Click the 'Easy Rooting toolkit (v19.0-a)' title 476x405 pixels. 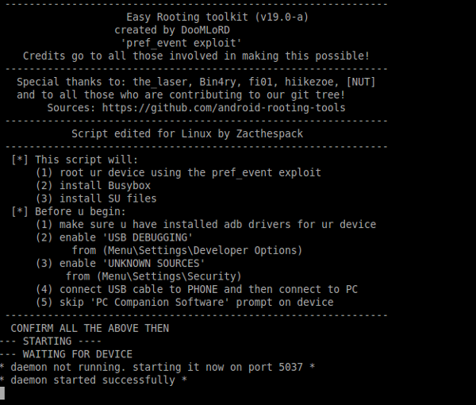217,17
